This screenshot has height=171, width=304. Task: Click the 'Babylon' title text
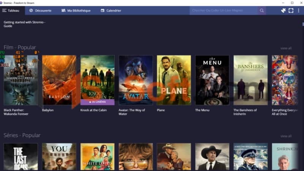48,110
